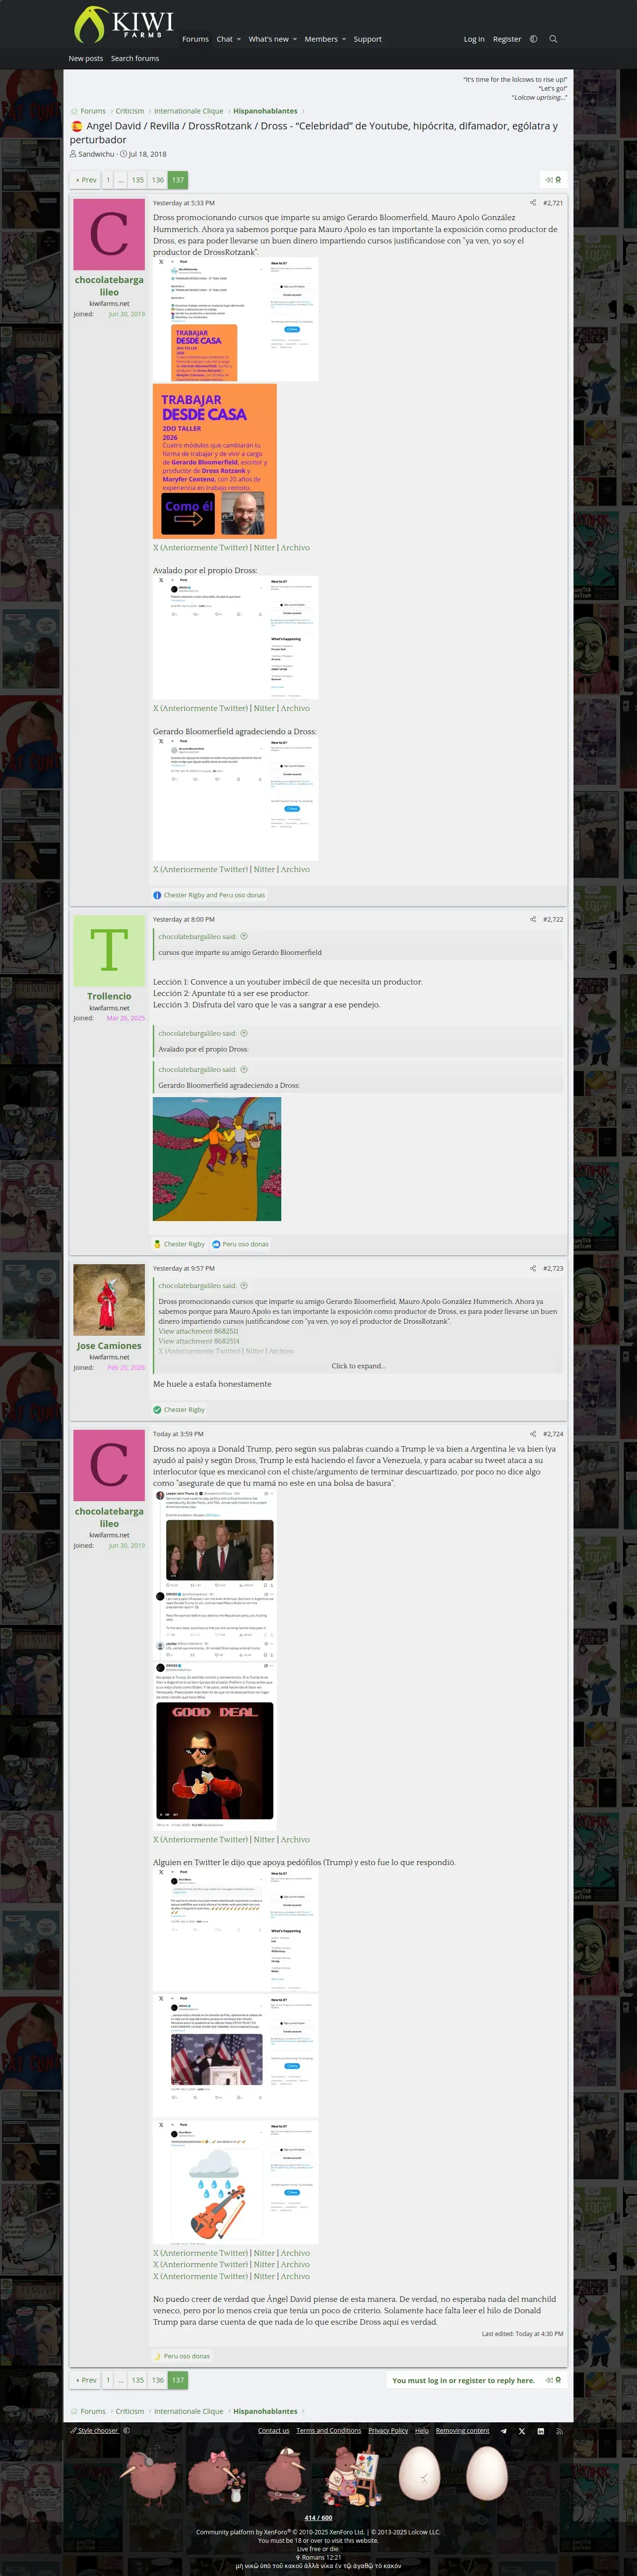Click share icon on post #2,723

[x=533, y=1268]
